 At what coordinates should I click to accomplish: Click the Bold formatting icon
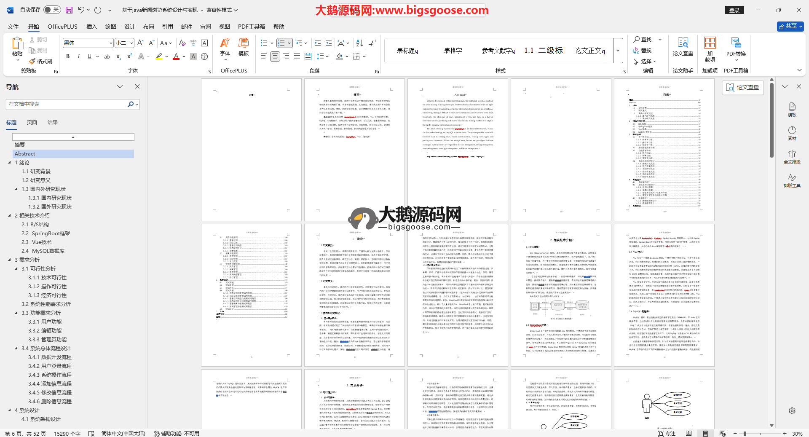68,56
